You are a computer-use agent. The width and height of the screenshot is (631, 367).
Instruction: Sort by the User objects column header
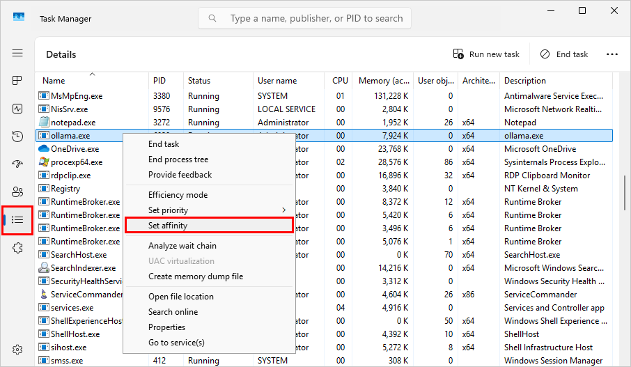point(436,81)
